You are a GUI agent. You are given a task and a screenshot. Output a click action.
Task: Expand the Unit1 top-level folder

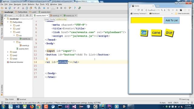coord(8,52)
